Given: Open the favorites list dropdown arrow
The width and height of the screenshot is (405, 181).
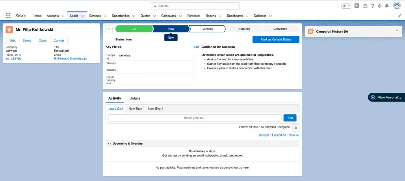Looking at the screenshot, I should pyautogui.click(x=349, y=6).
